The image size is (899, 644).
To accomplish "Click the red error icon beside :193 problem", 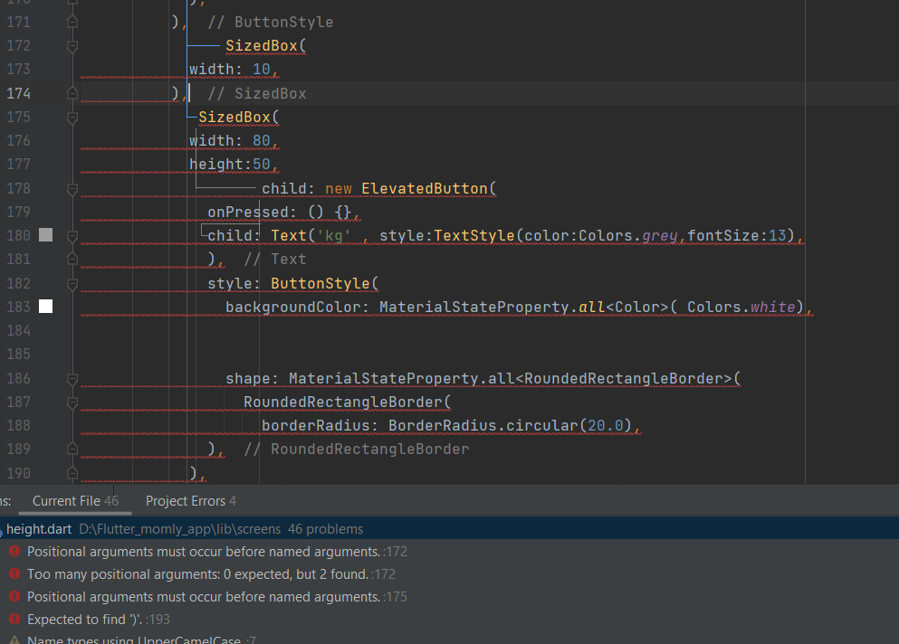I will pyautogui.click(x=14, y=619).
